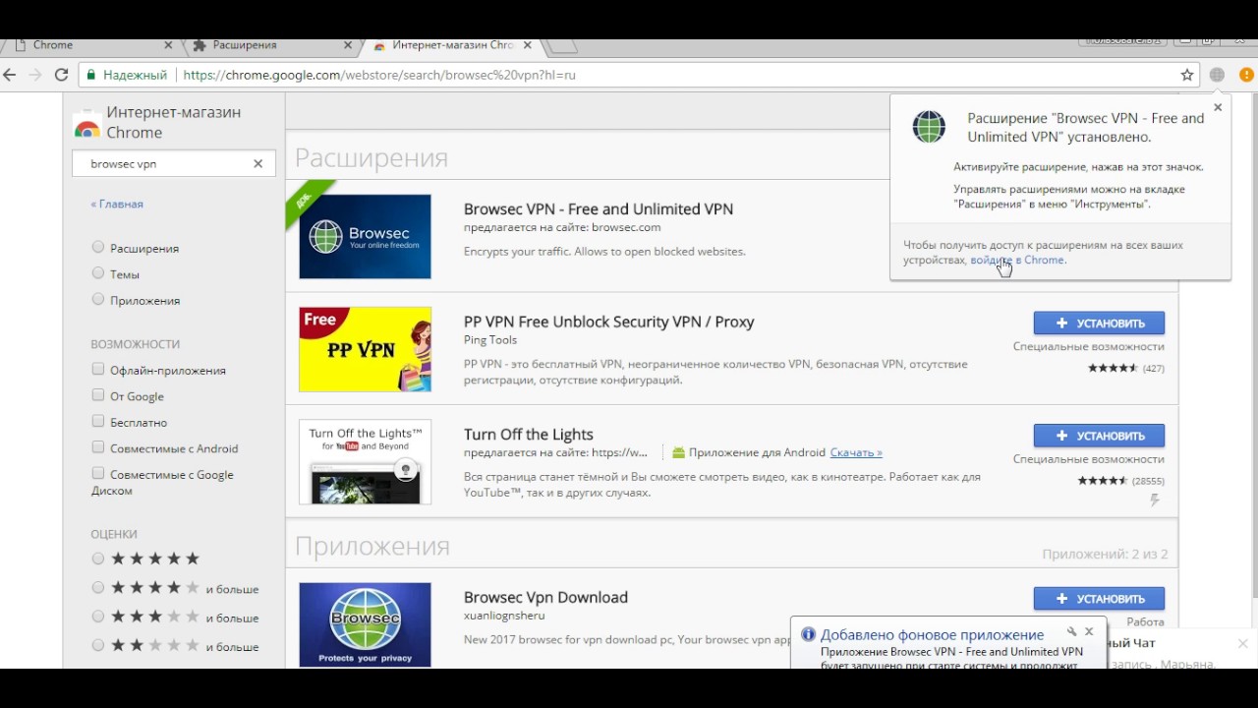Click the globe icon in the installed popup
Image resolution: width=1258 pixels, height=708 pixels.
(x=929, y=127)
